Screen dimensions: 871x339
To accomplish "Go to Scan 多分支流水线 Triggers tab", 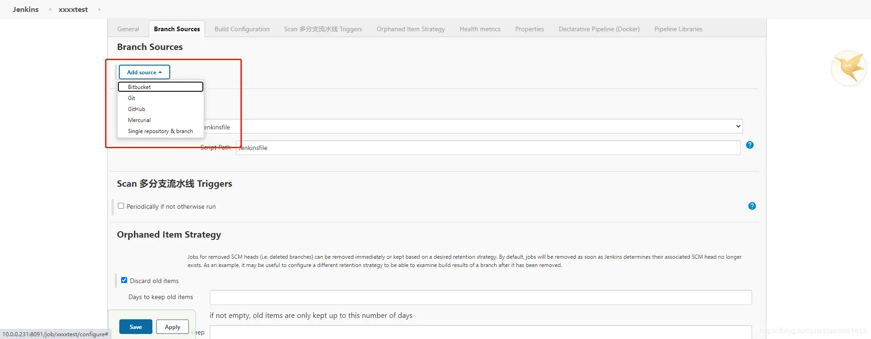I will coord(323,29).
